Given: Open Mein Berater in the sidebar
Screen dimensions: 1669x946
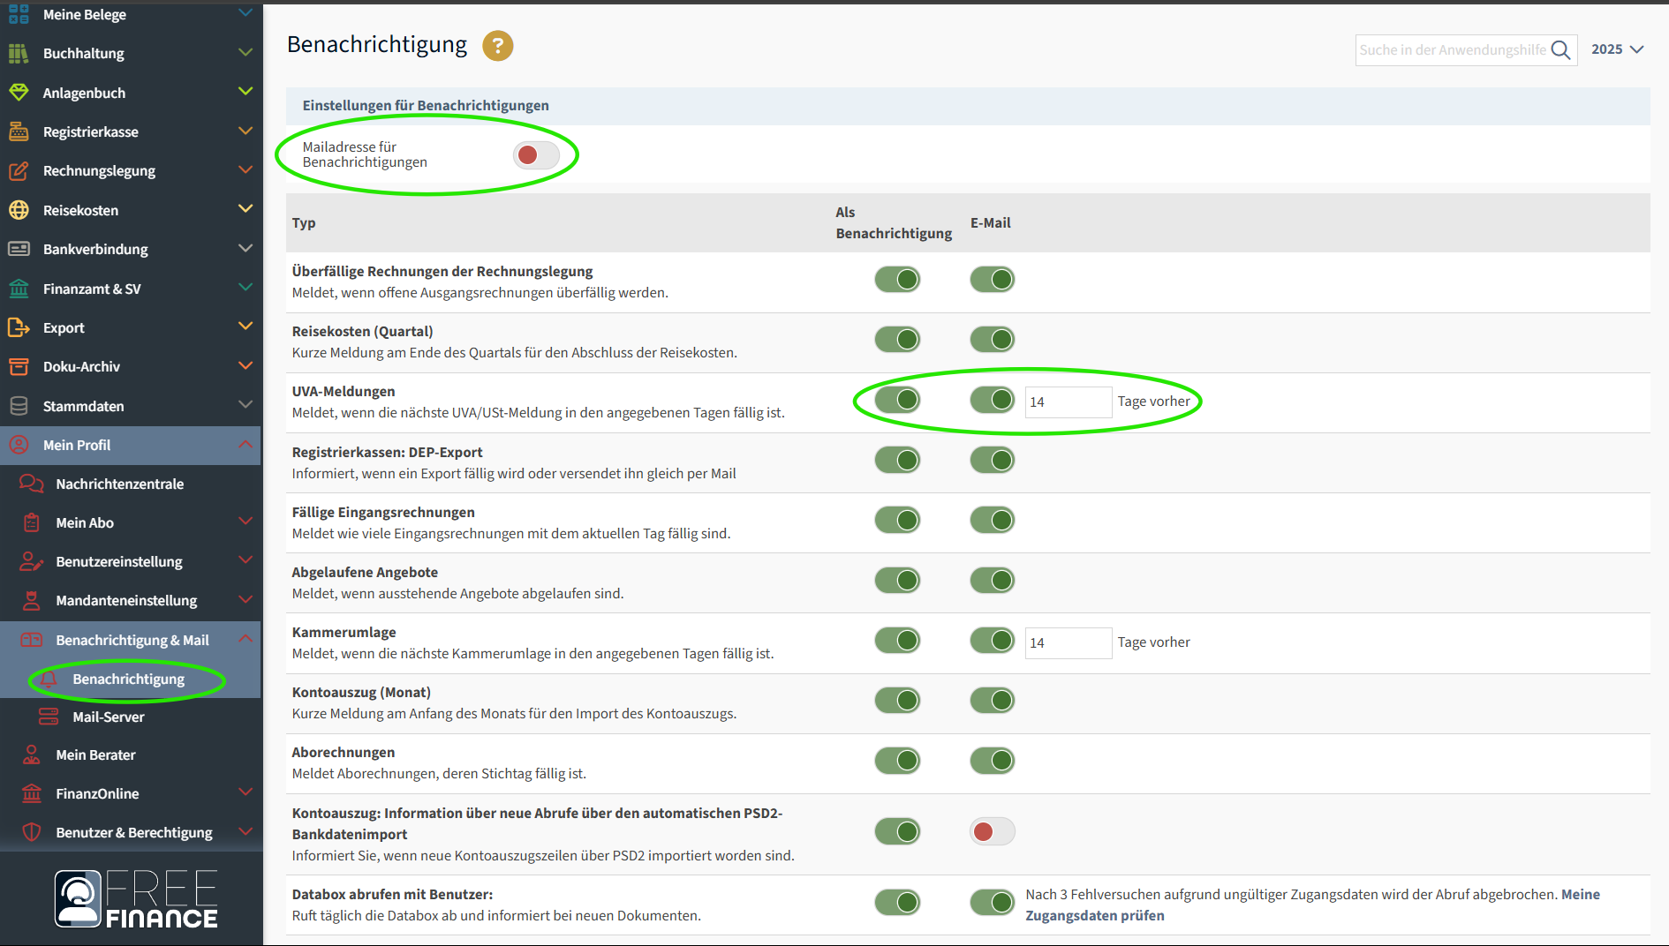Looking at the screenshot, I should [95, 755].
